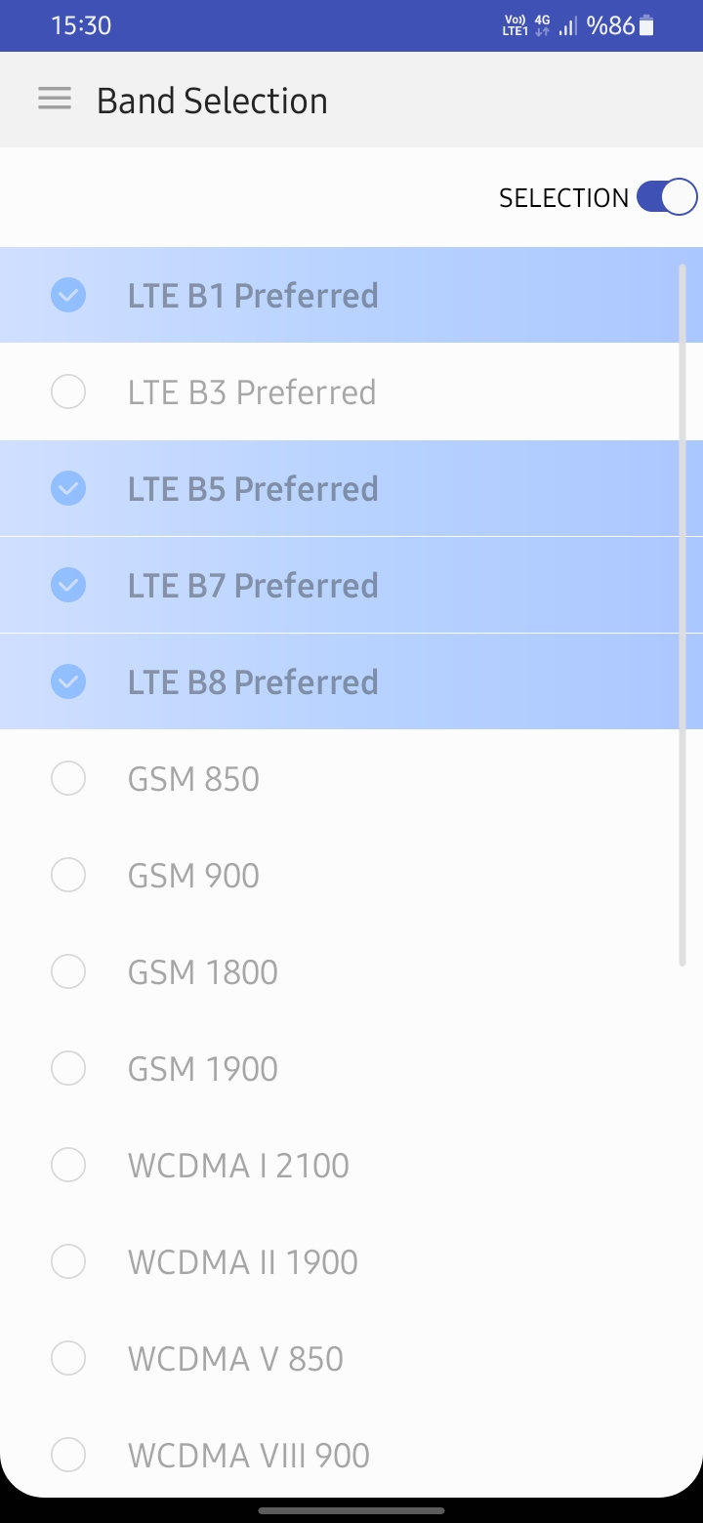Toggle the SELECTION switch off
Viewport: 703px width, 1523px height.
tap(667, 197)
